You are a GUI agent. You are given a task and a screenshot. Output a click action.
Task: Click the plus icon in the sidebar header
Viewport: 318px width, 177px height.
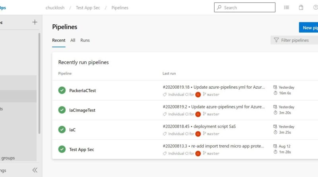pyautogui.click(x=35, y=22)
